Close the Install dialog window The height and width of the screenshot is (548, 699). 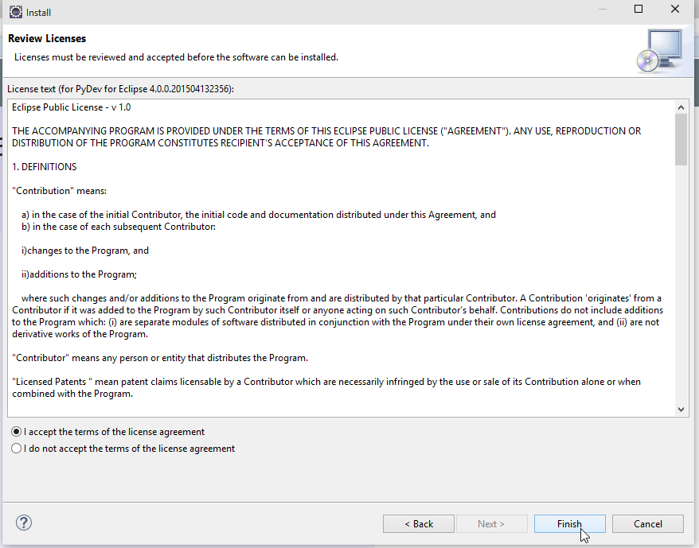(x=675, y=9)
